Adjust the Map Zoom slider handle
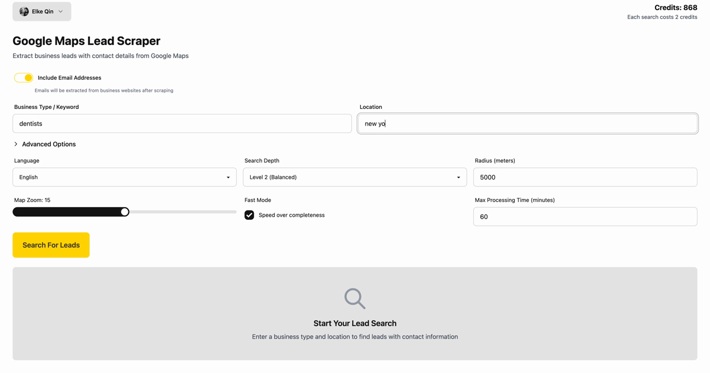The width and height of the screenshot is (710, 373). [x=125, y=211]
